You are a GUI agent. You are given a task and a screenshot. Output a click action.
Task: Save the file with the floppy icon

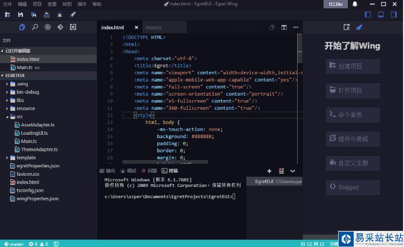coord(20,15)
